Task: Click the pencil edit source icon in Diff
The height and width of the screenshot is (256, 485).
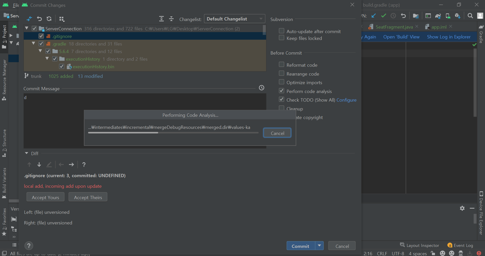Action: [x=49, y=165]
